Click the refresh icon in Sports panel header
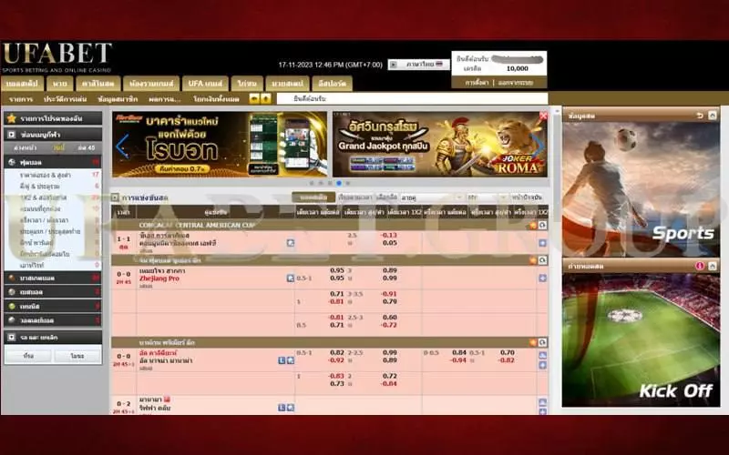This screenshot has width=729, height=455. tap(700, 116)
